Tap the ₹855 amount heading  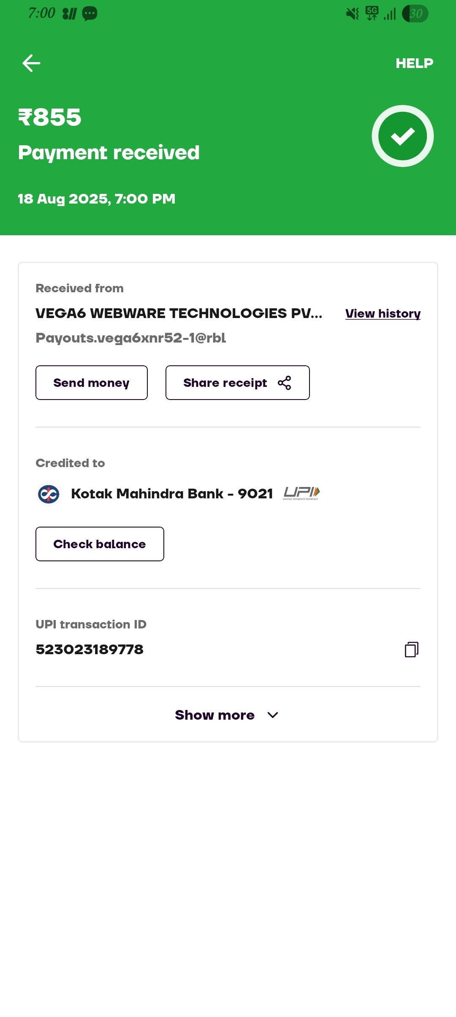50,117
